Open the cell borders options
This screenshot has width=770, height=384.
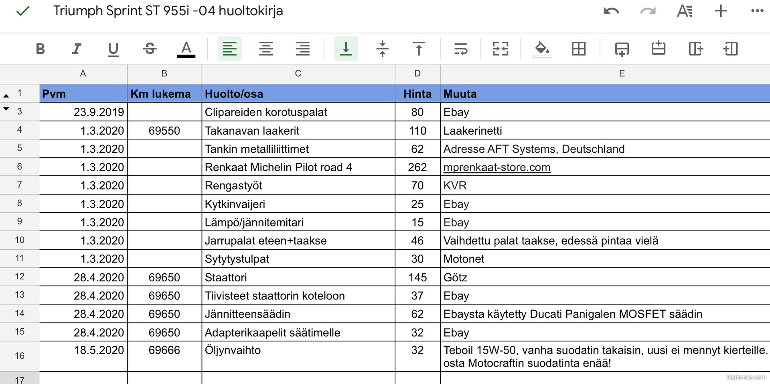pyautogui.click(x=578, y=49)
